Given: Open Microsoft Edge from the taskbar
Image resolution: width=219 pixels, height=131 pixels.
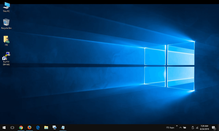Looking at the screenshot, I should [x=38, y=127].
